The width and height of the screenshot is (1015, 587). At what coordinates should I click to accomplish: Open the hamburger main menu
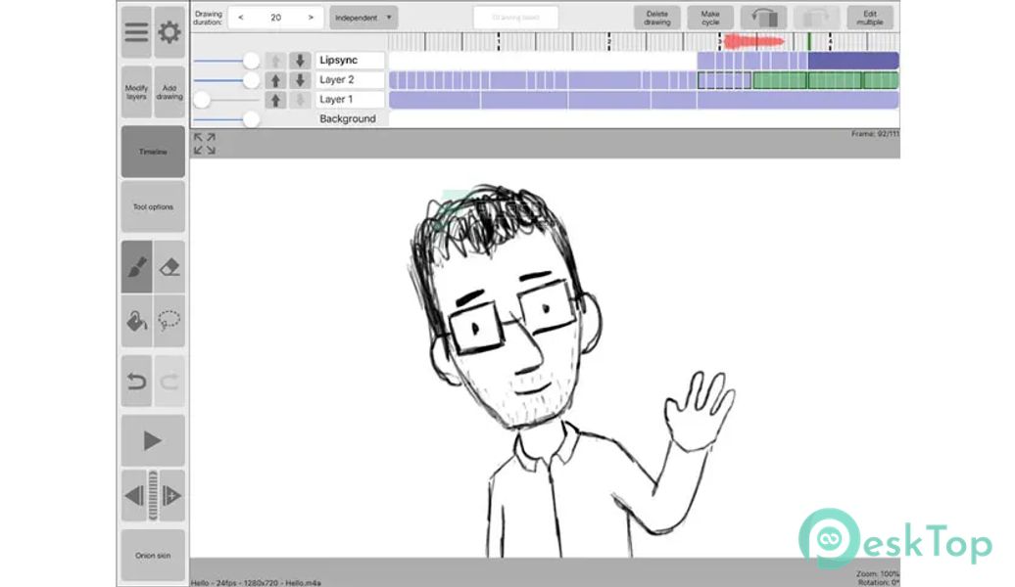click(x=136, y=32)
